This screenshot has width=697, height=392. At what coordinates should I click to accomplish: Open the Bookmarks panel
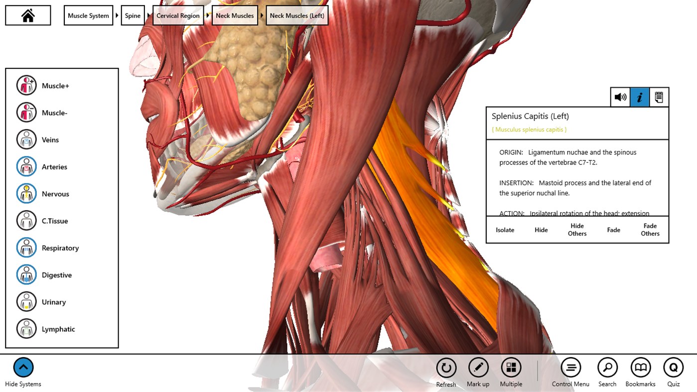(x=640, y=367)
